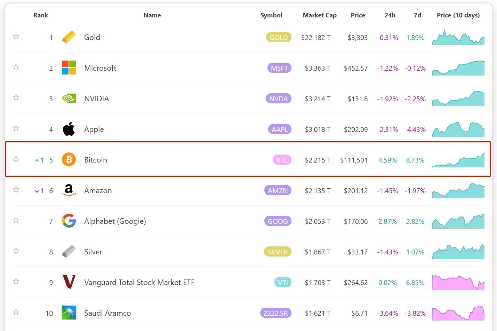Screen dimensions: 497x331
Task: Open Bitcoin's 30-day price sparkline
Action: click(x=458, y=160)
